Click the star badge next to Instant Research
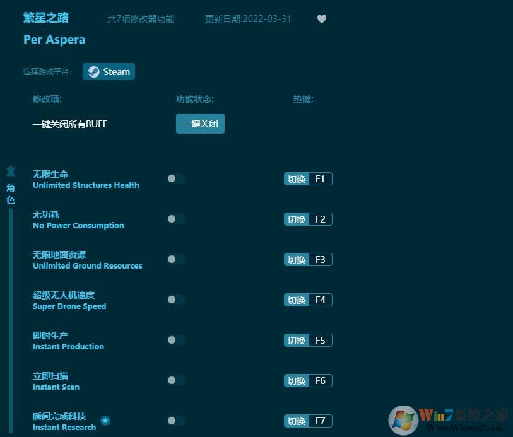The image size is (513, 437). click(106, 421)
